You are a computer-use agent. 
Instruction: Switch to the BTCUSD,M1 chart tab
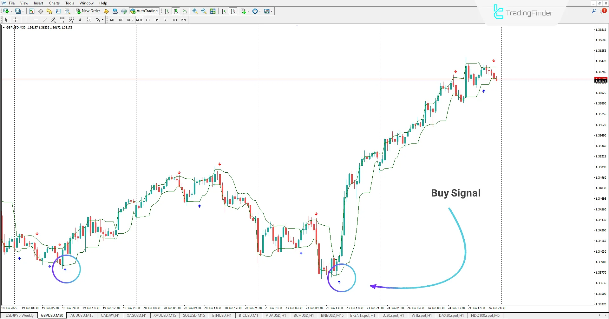click(x=248, y=316)
